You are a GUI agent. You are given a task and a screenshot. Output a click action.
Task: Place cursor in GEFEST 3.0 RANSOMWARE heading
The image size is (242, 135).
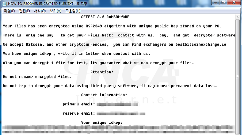105,17
